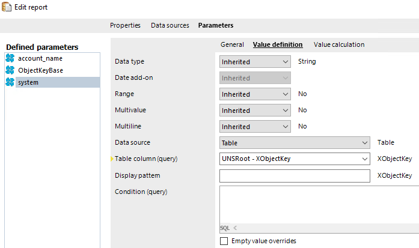Select the system parameter row
The height and width of the screenshot is (248, 419).
58,82
